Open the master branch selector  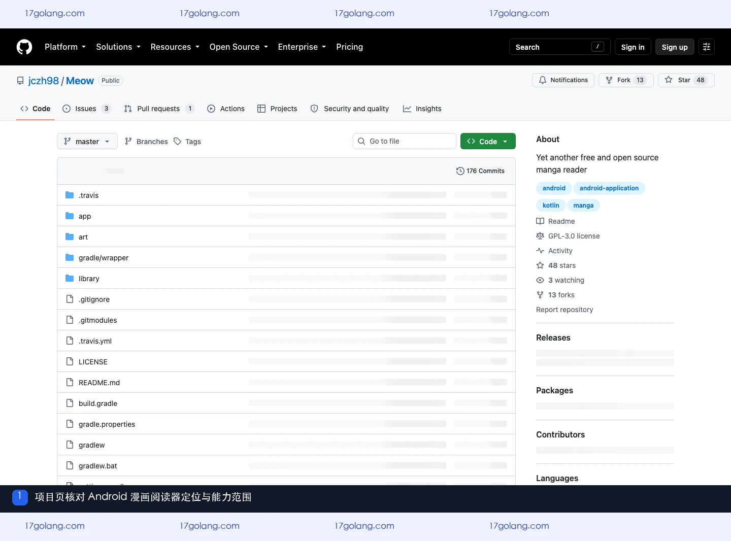[x=87, y=141]
